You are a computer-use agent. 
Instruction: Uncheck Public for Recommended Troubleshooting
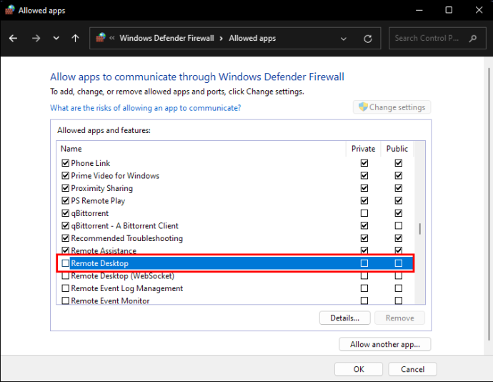[399, 238]
